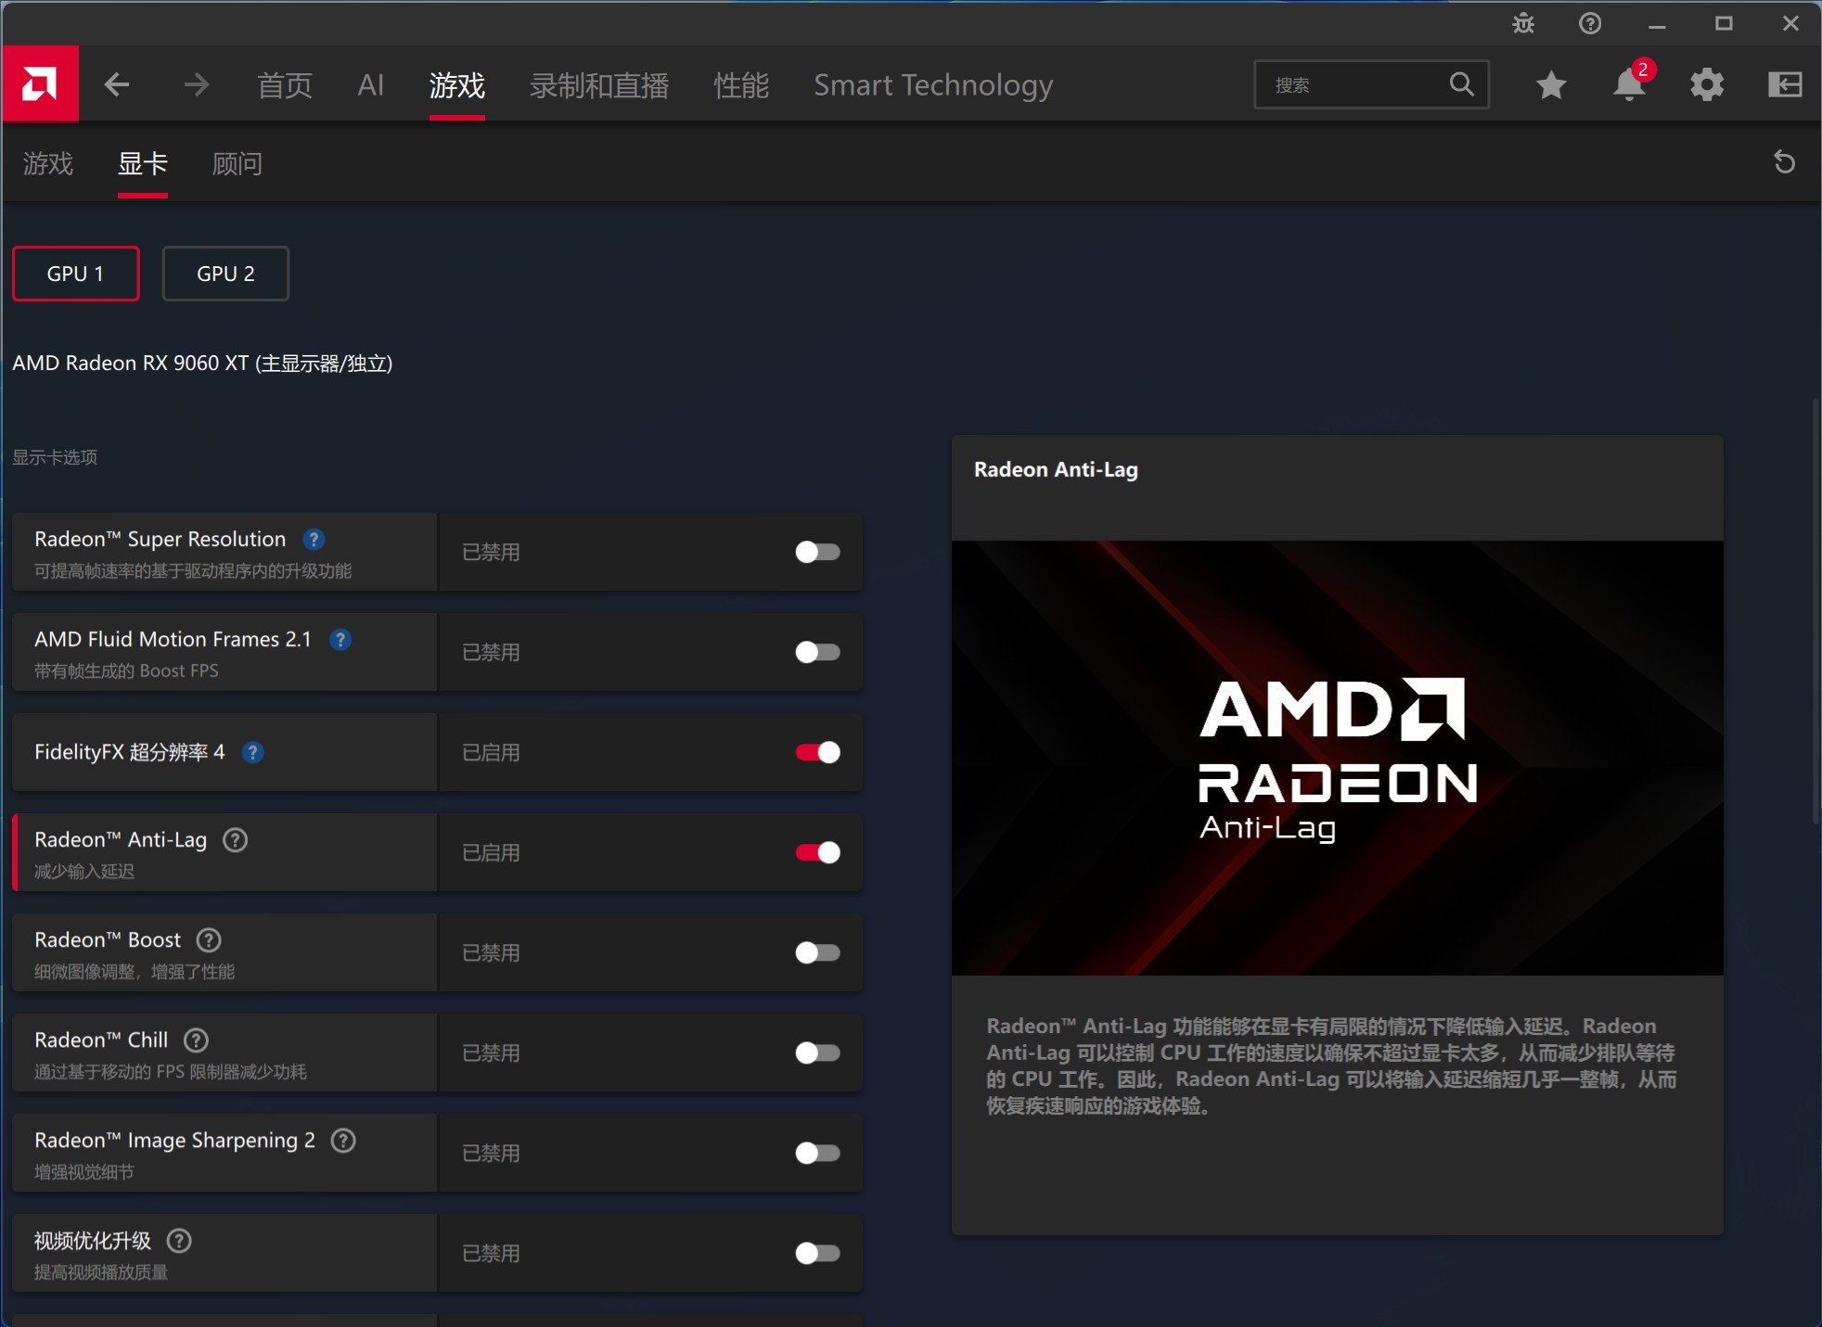Click the search magnifier icon
This screenshot has height=1327, width=1822.
1461,84
